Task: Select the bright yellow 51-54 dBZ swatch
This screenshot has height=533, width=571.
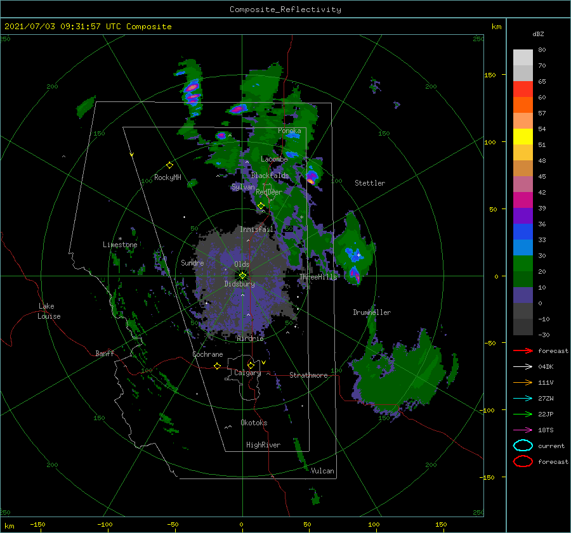Action: pos(523,137)
